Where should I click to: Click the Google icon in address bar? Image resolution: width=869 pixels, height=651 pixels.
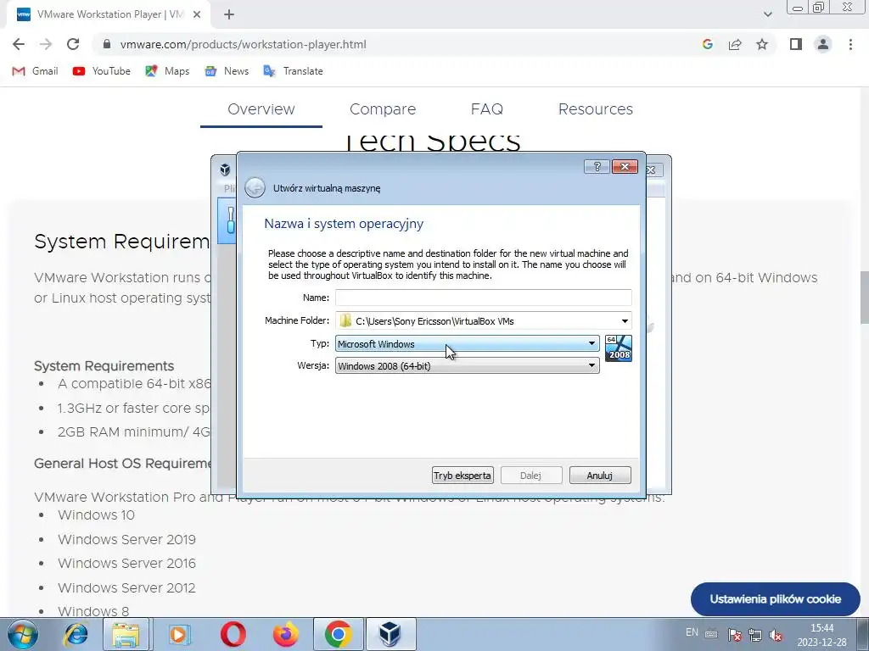tap(707, 44)
